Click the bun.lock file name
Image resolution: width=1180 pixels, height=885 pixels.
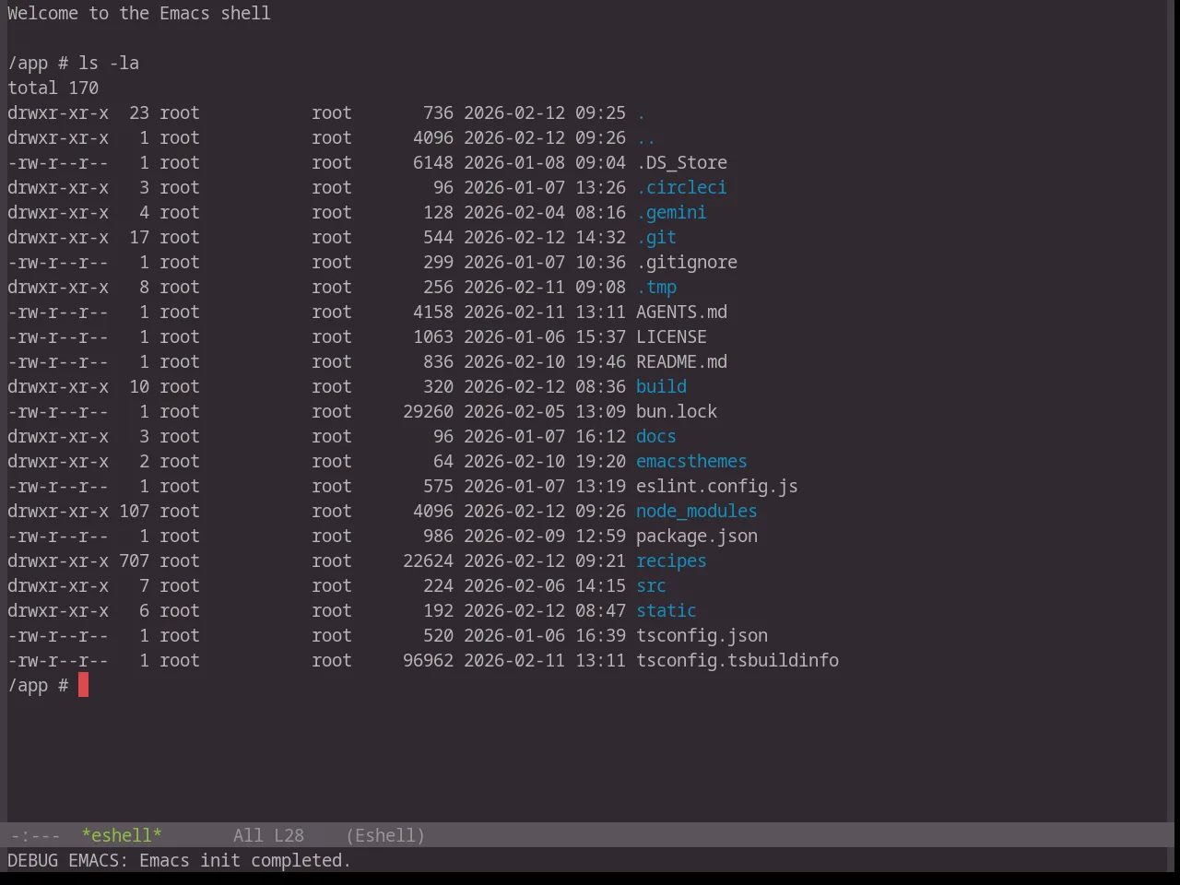pos(677,411)
